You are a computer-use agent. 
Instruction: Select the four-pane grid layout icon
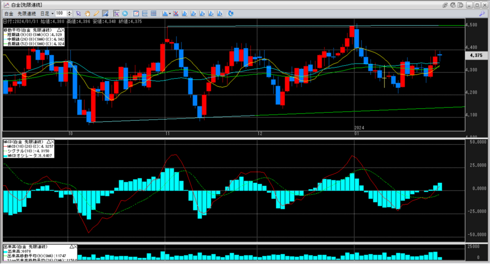coord(154,13)
